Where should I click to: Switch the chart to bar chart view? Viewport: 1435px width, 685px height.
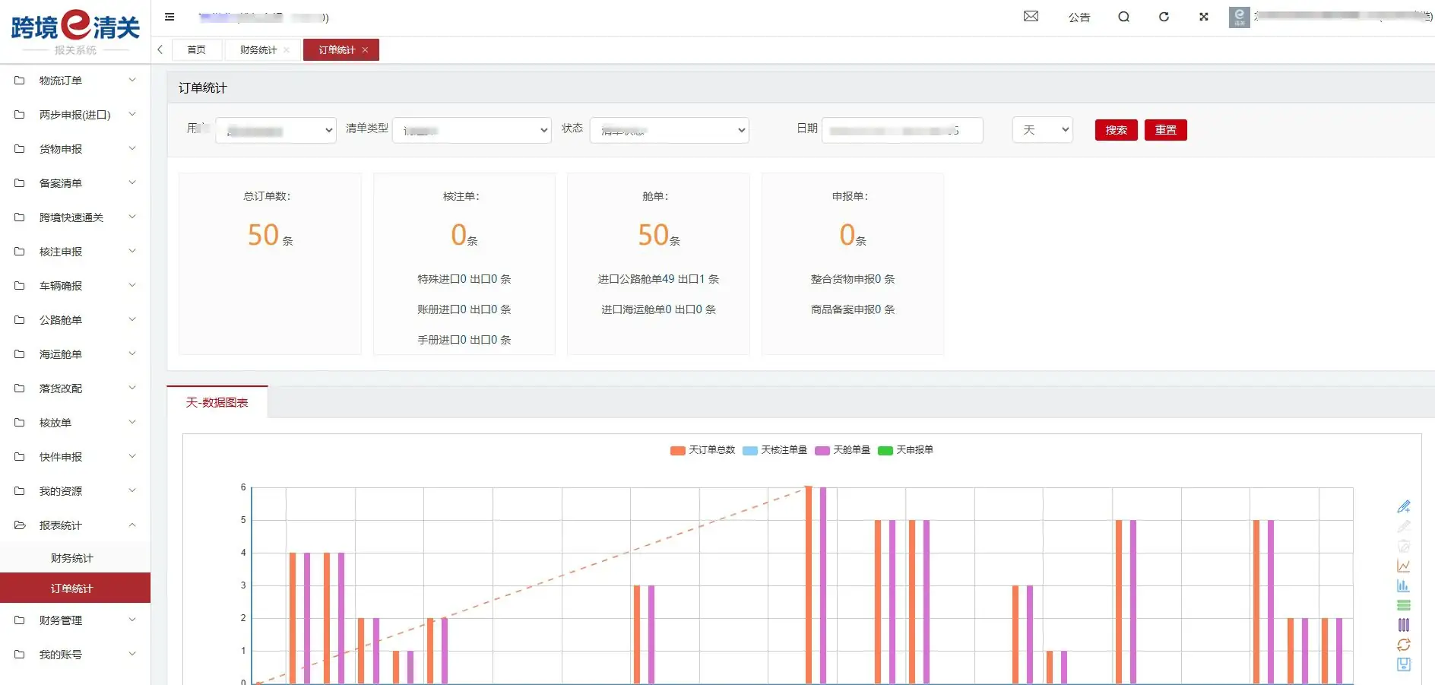pos(1404,585)
